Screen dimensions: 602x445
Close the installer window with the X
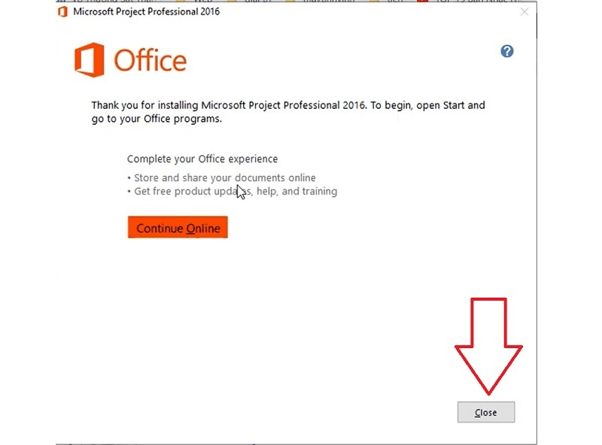coord(524,12)
